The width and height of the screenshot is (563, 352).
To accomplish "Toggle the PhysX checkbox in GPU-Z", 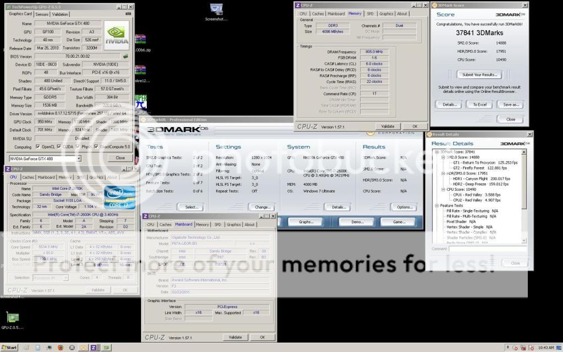I will pyautogui.click(x=78, y=146).
